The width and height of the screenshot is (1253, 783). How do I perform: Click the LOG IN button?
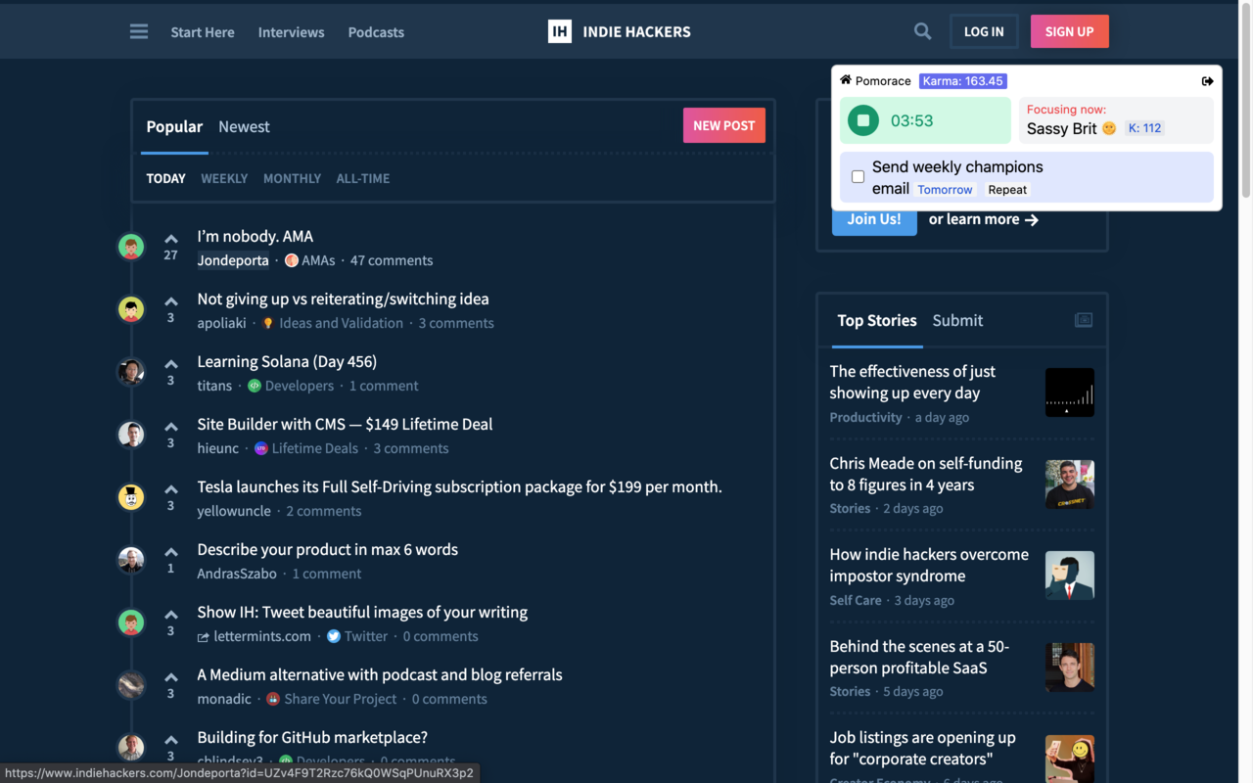click(x=984, y=31)
